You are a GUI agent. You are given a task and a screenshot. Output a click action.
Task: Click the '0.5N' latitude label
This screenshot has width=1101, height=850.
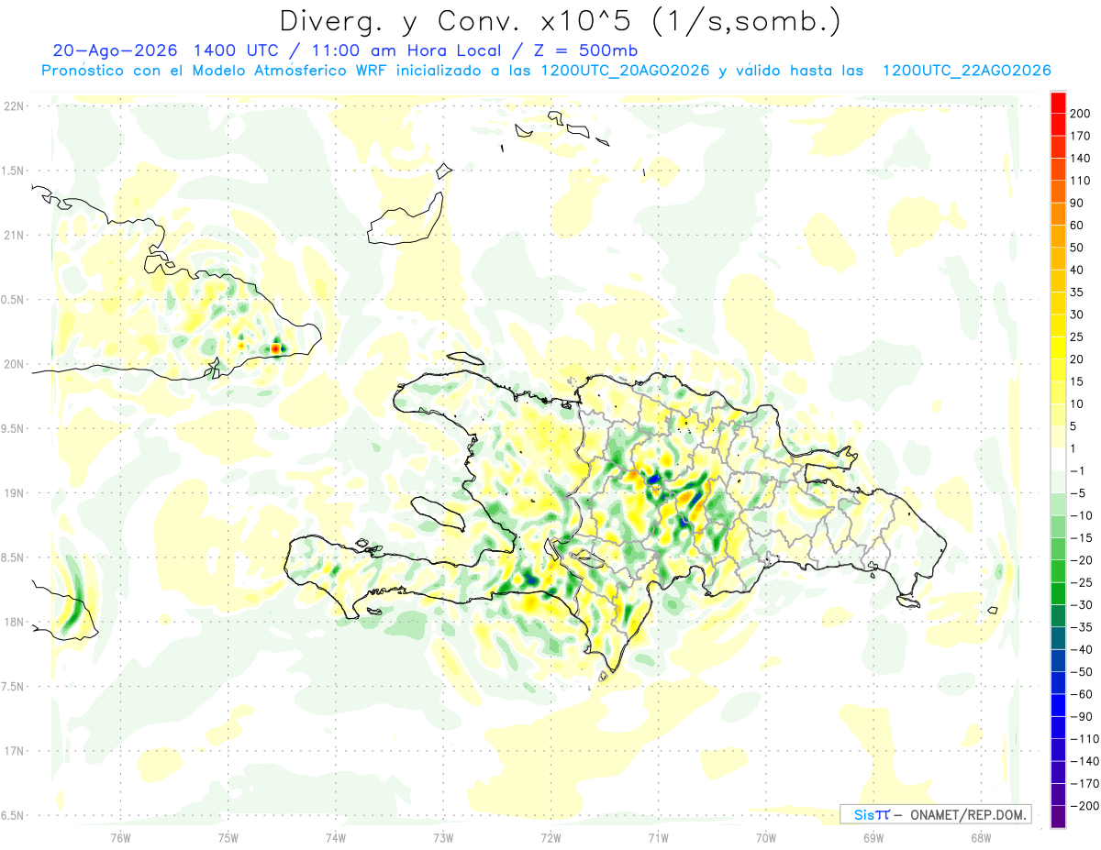(x=13, y=300)
